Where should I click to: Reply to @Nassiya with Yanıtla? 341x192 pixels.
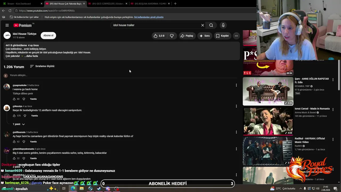pyautogui.click(x=34, y=116)
